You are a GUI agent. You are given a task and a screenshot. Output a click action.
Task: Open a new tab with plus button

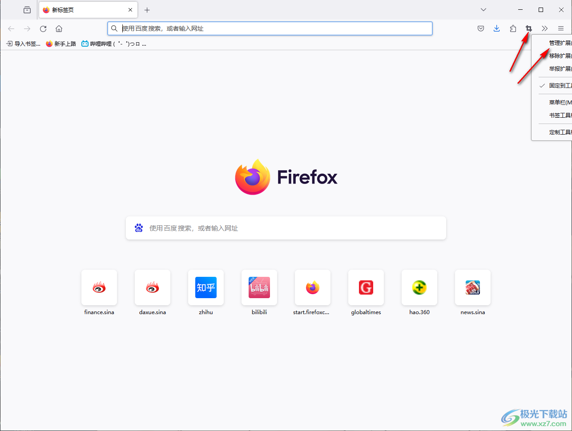tap(147, 10)
